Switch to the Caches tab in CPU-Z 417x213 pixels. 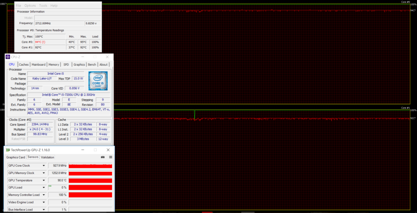(24, 64)
